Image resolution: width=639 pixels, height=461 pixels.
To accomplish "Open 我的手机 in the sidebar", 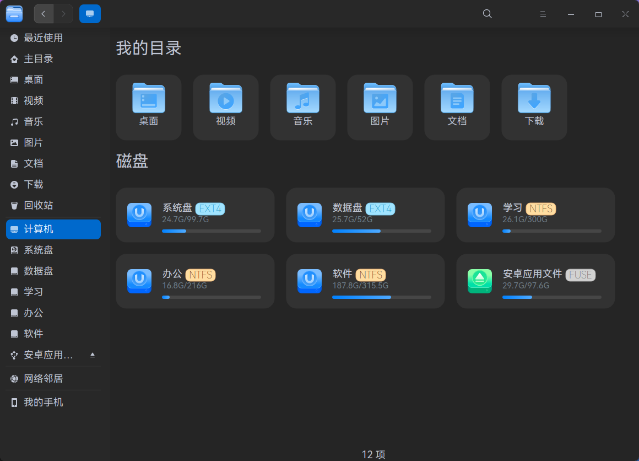I will [53, 402].
